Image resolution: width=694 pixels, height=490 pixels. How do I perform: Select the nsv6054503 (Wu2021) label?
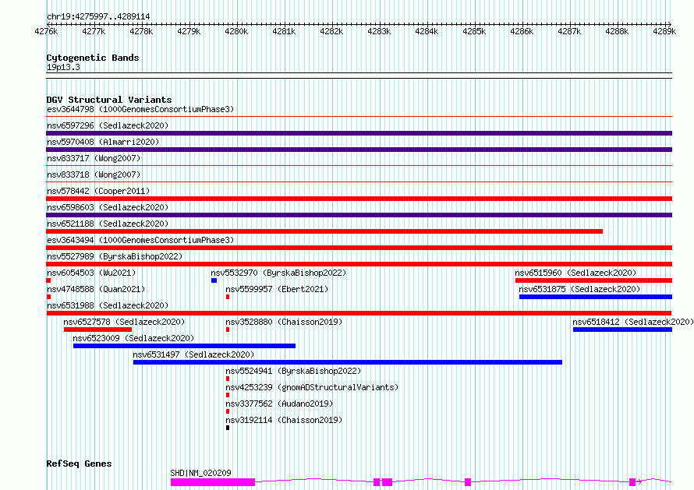(91, 273)
